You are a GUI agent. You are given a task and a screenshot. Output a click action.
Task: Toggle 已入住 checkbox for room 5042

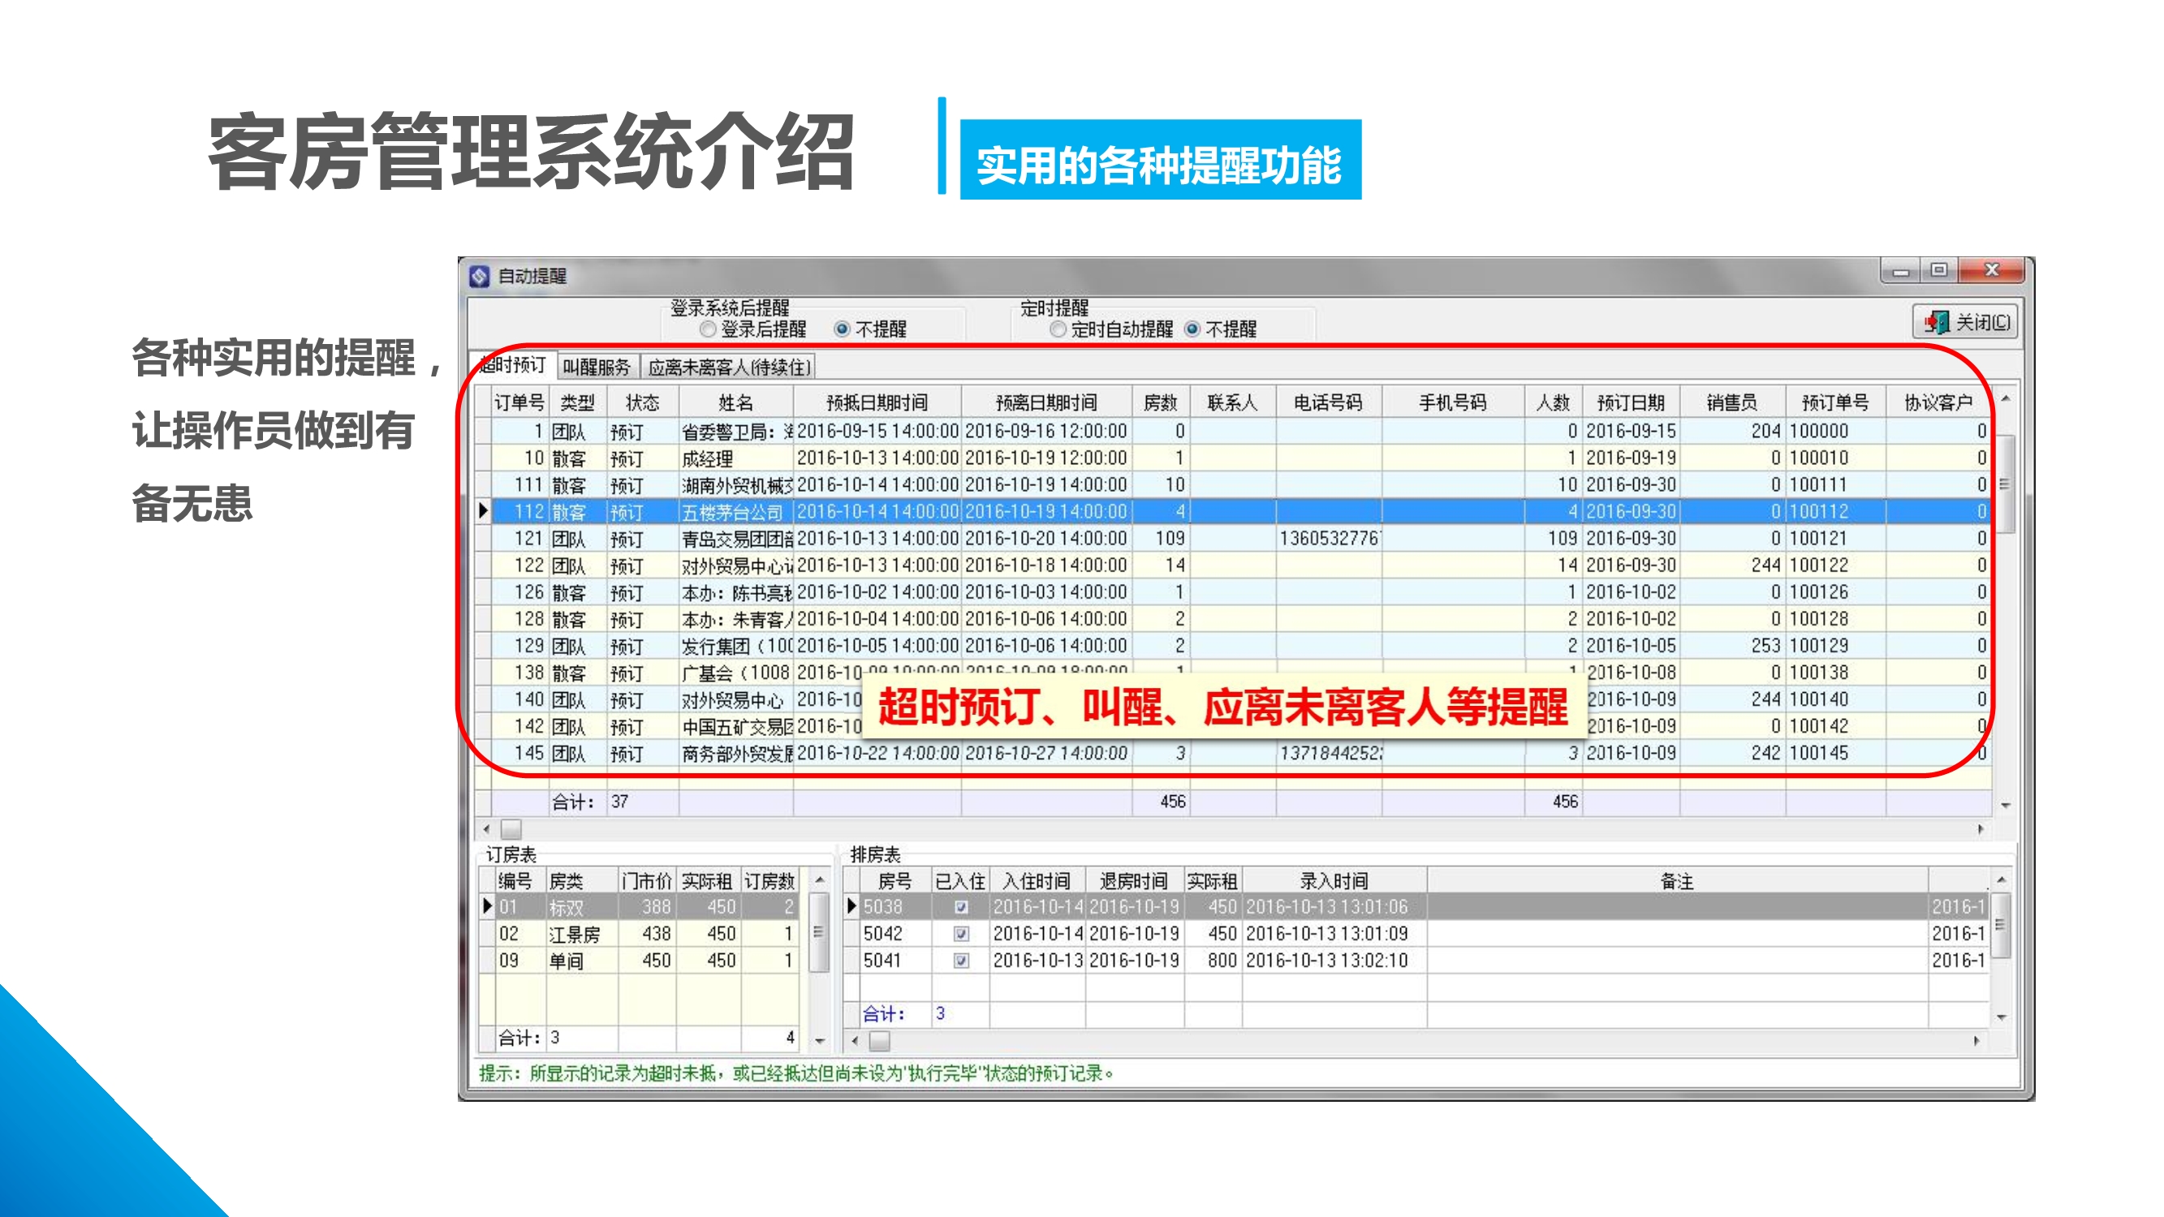tap(961, 934)
